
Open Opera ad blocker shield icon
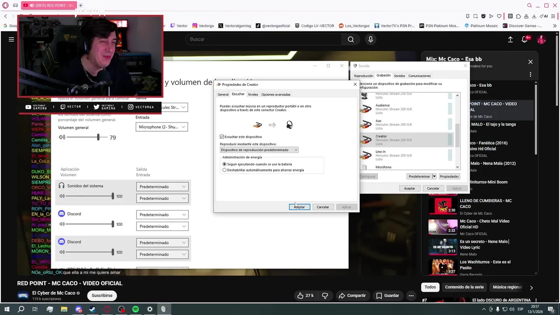(483, 16)
